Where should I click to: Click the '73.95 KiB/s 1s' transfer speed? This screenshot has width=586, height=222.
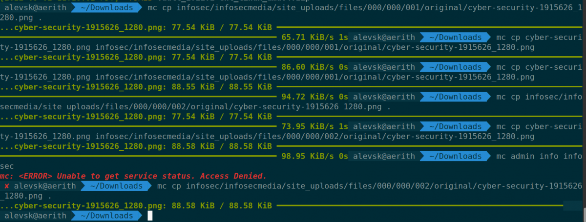coord(315,126)
